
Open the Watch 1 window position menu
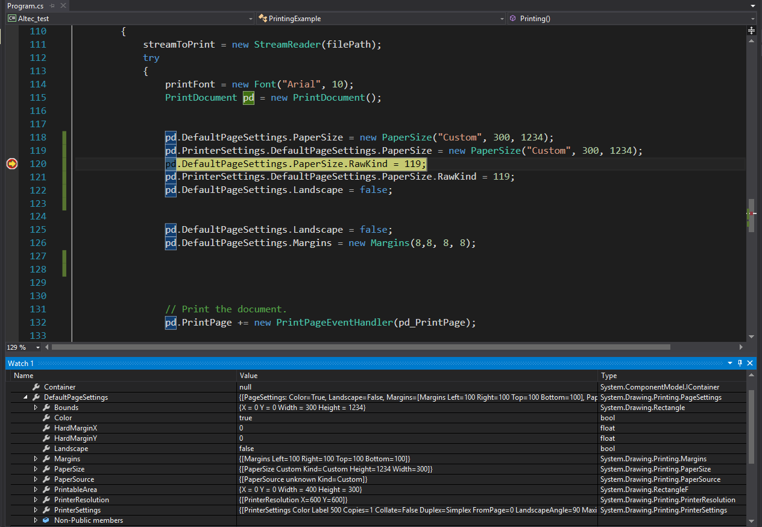(x=730, y=363)
